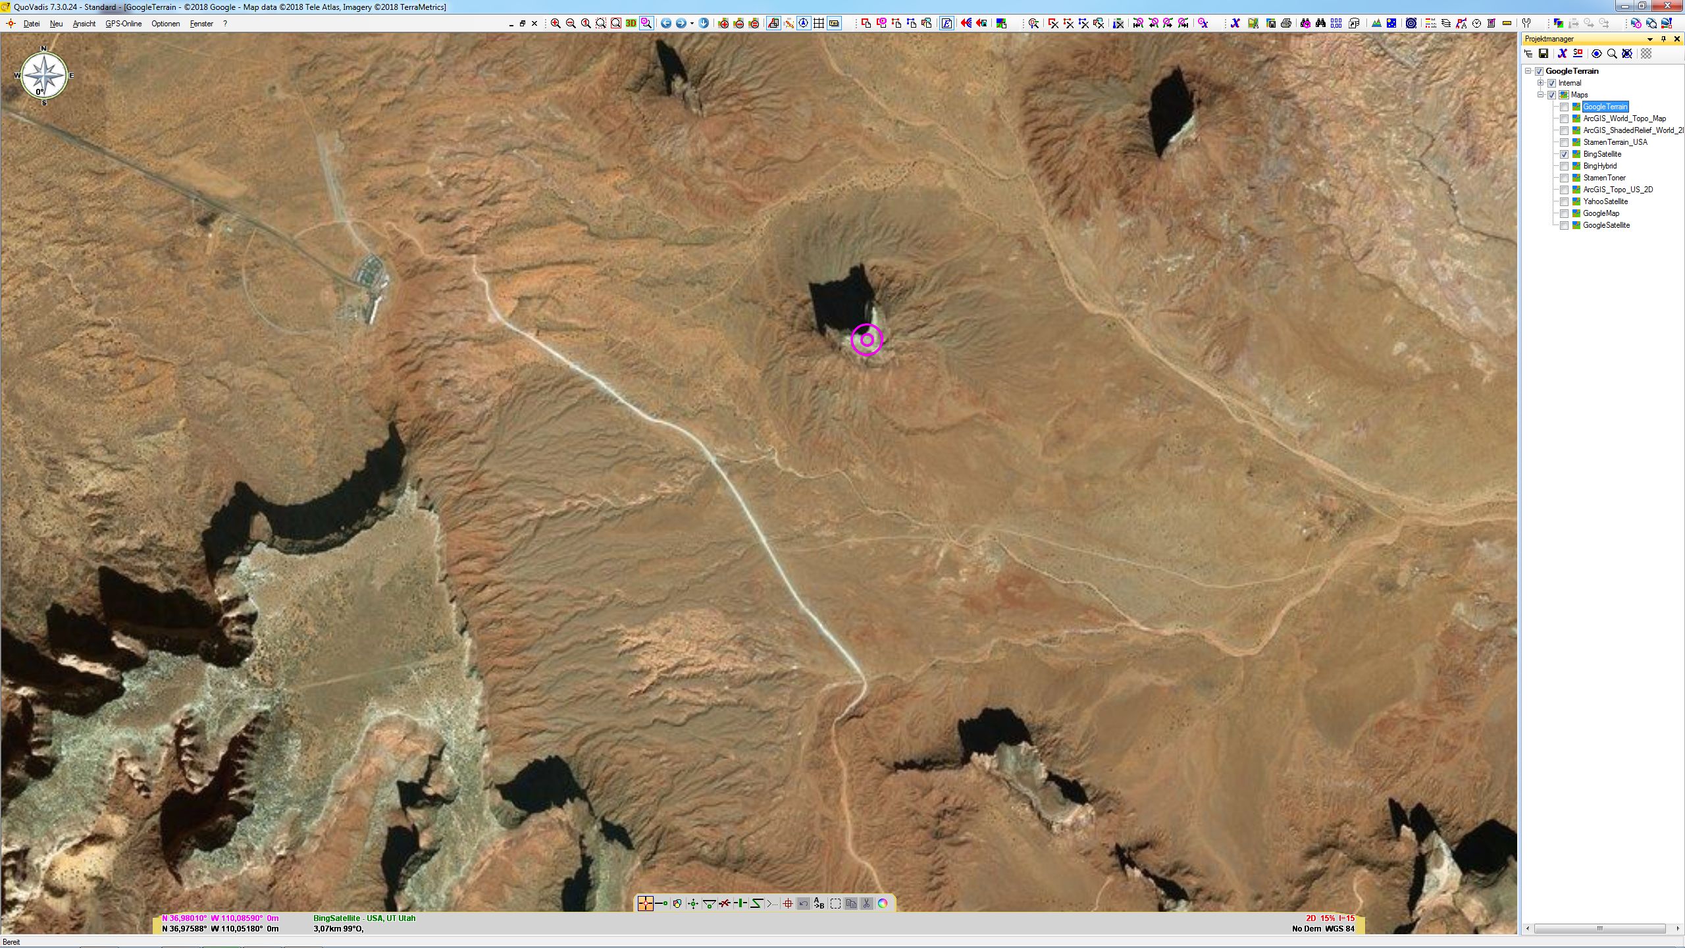Screen dimensions: 1685x948
Task: Expand the Internal tree node
Action: pyautogui.click(x=1540, y=83)
